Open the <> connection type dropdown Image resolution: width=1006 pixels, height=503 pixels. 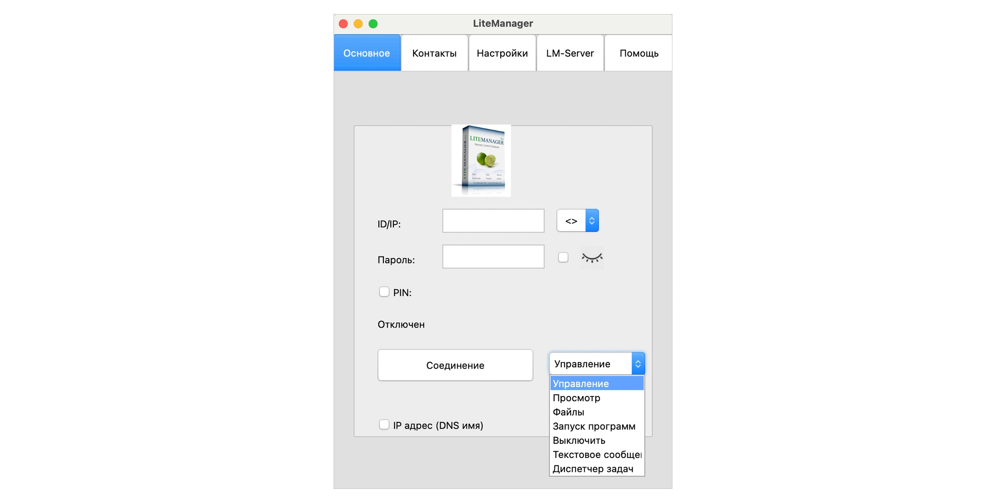click(x=578, y=221)
